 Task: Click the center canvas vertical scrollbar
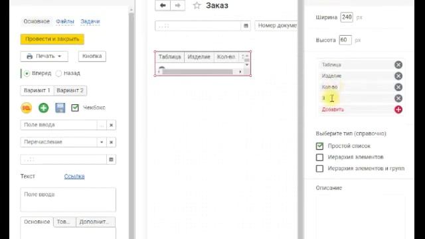pos(300,119)
